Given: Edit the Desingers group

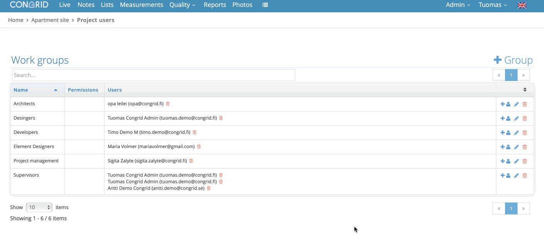Looking at the screenshot, I should (x=517, y=118).
